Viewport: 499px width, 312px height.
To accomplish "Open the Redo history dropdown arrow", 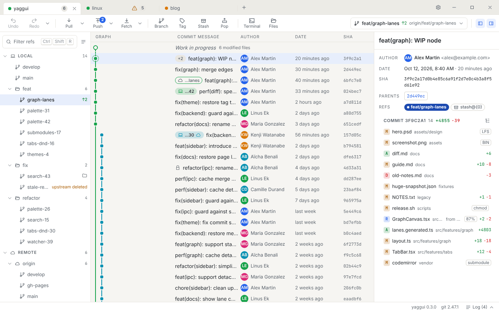I will [x=48, y=23].
